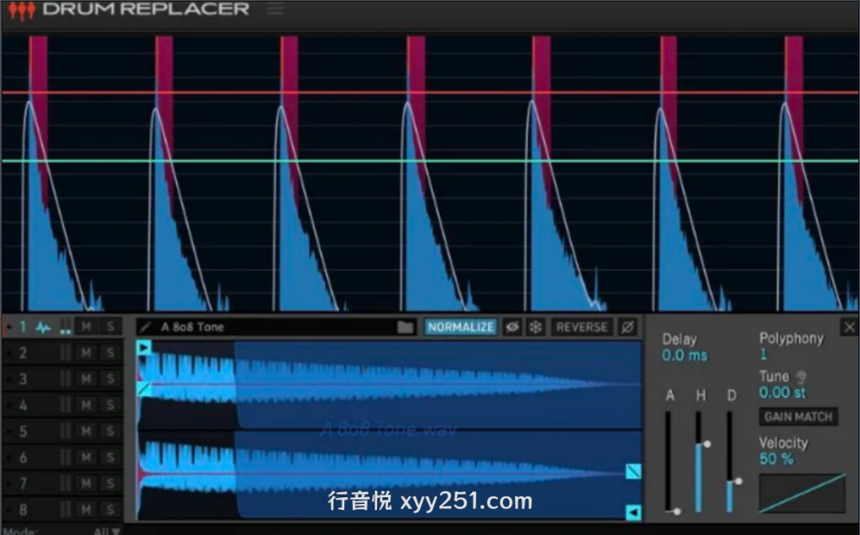The image size is (860, 535).
Task: Toggle the crossed-eye hide icon
Action: pyautogui.click(x=512, y=328)
